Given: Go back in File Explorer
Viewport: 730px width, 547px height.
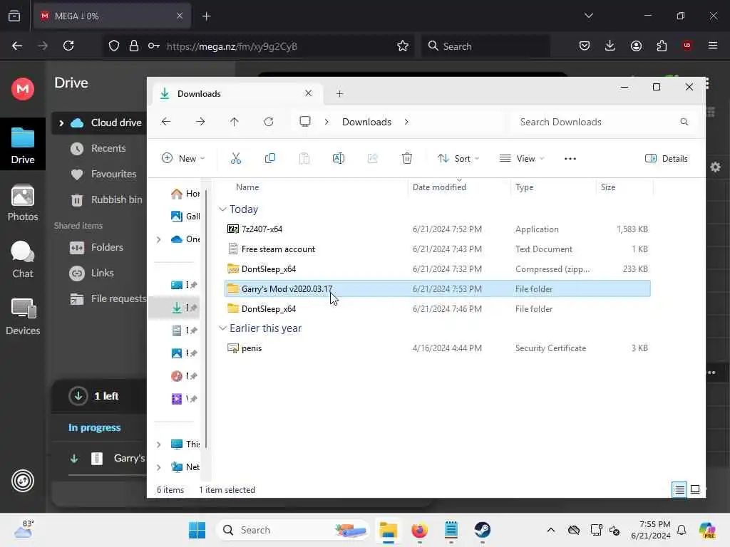Looking at the screenshot, I should click(x=165, y=122).
